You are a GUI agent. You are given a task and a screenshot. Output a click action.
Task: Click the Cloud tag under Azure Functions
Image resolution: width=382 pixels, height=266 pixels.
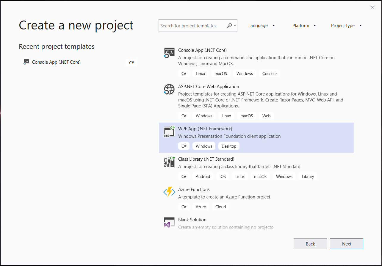220,207
